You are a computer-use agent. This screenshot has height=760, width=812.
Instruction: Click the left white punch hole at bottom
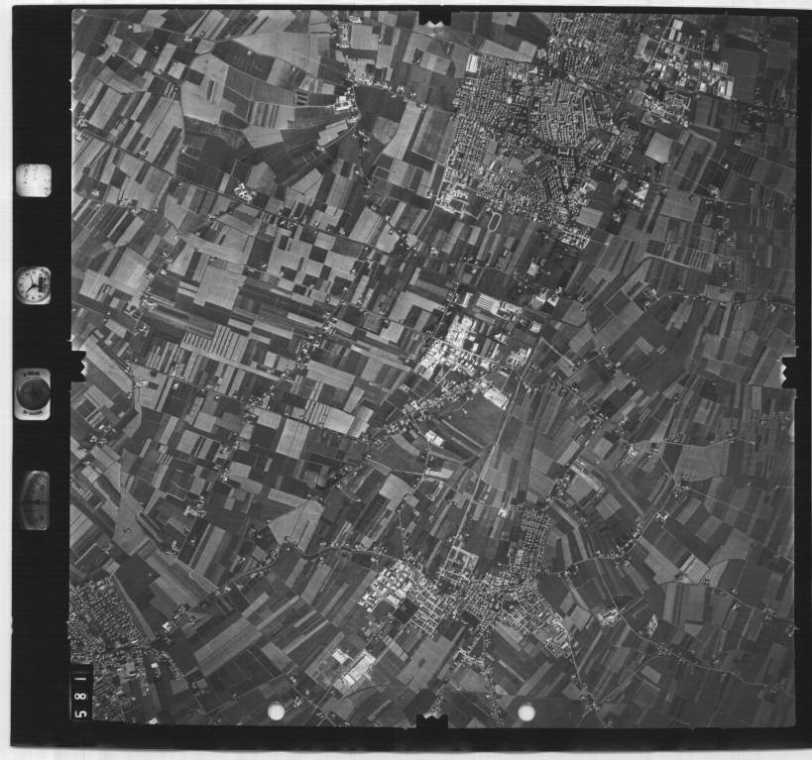point(276,711)
